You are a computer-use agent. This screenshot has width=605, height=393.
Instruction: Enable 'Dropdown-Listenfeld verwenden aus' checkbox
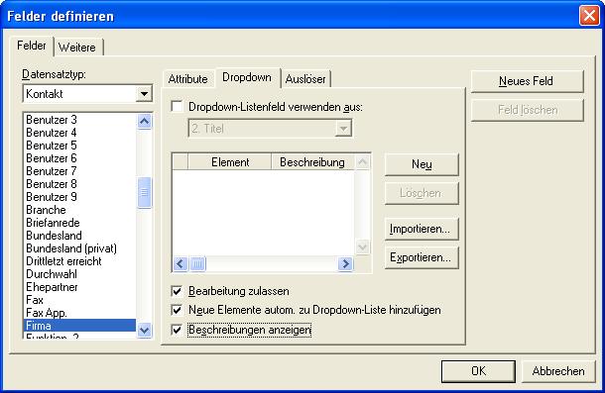(x=177, y=107)
